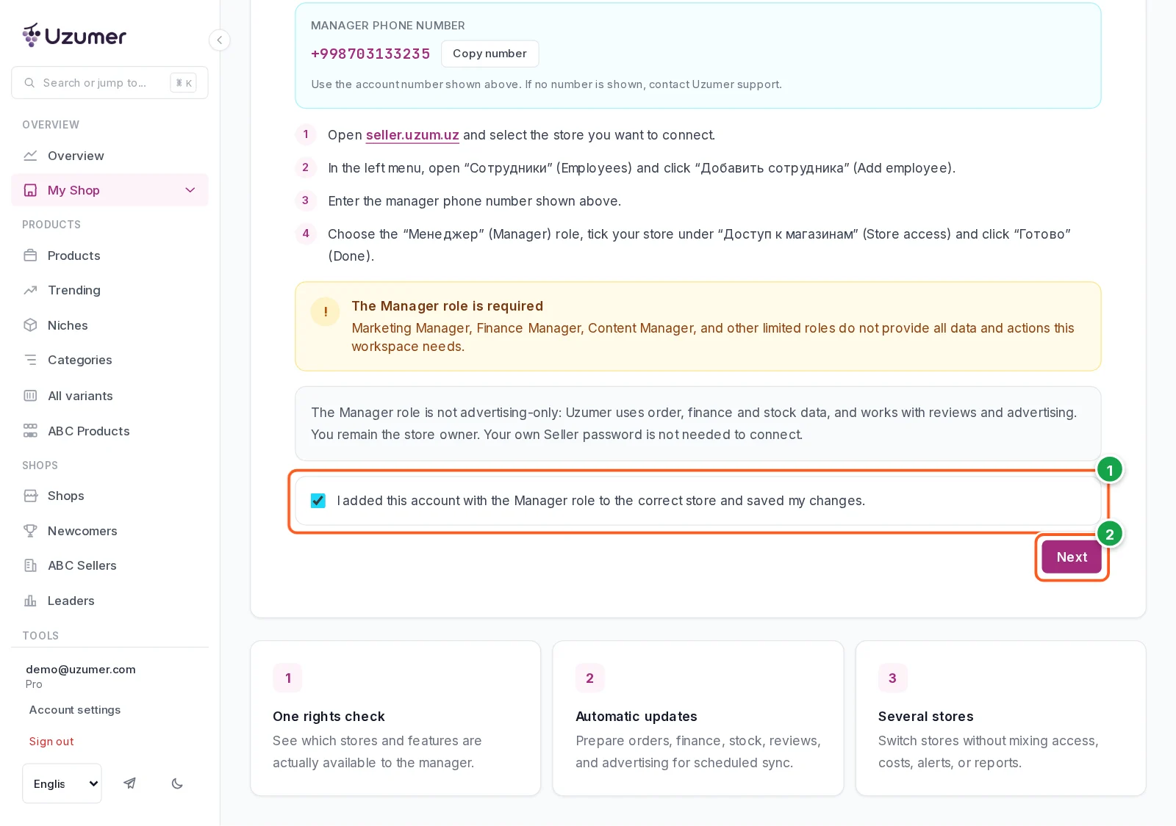The height and width of the screenshot is (826, 1176).
Task: Select Niches in the sidebar
Action: tap(110, 325)
